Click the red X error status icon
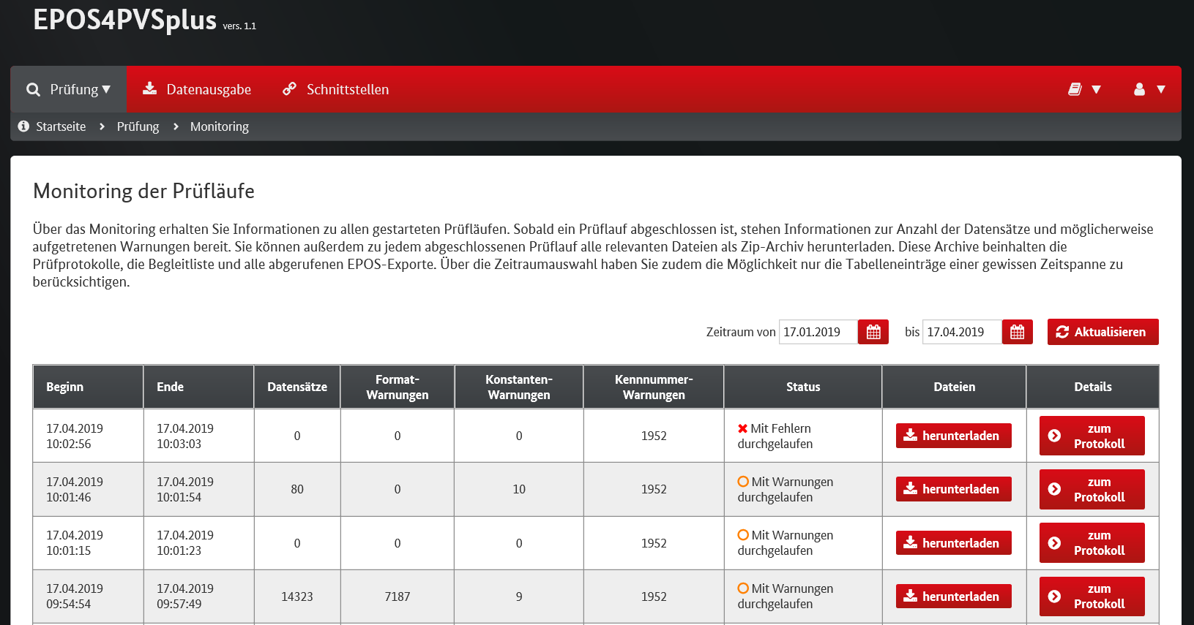 pyautogui.click(x=742, y=428)
